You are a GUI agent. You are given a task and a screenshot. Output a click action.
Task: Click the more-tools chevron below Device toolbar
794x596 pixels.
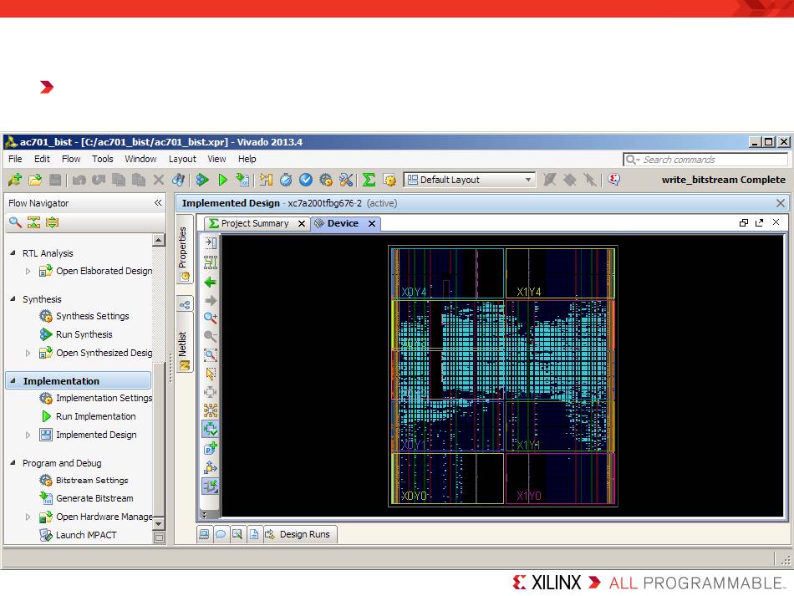click(204, 513)
